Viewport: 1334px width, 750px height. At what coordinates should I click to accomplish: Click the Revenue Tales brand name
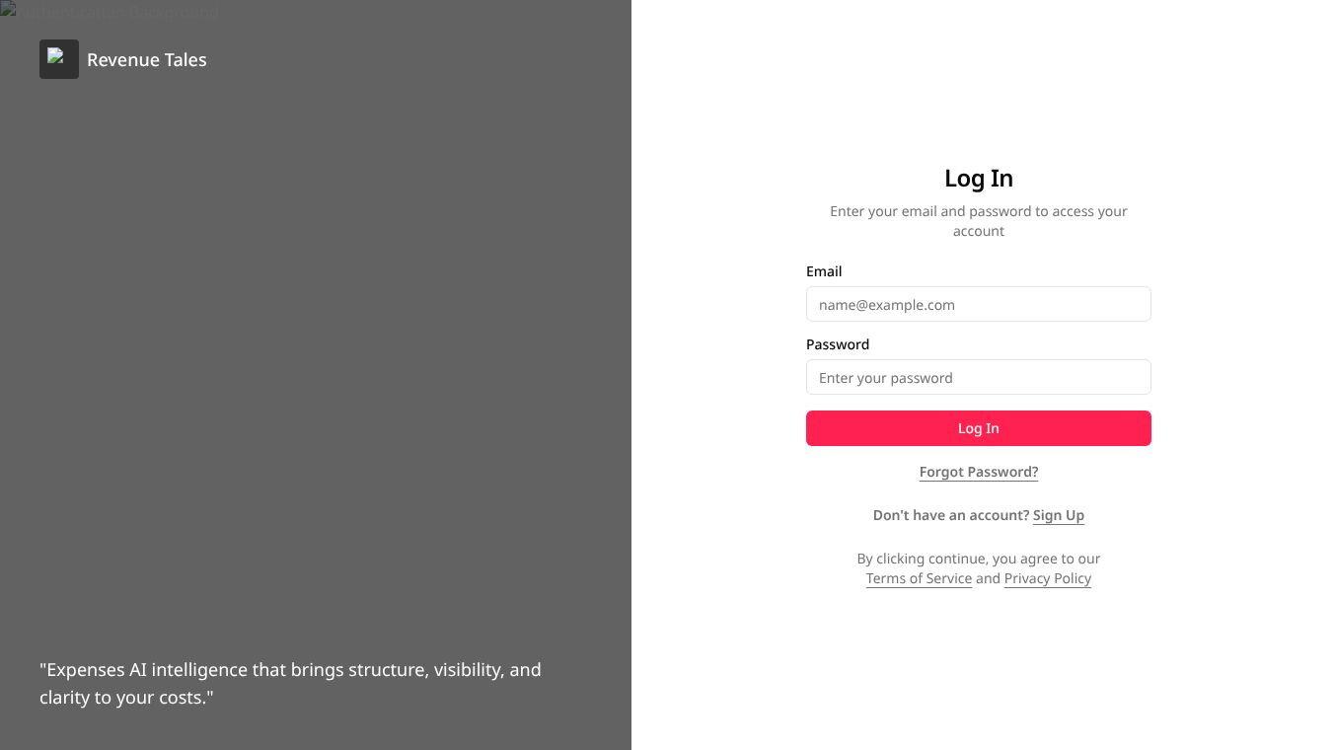146,59
